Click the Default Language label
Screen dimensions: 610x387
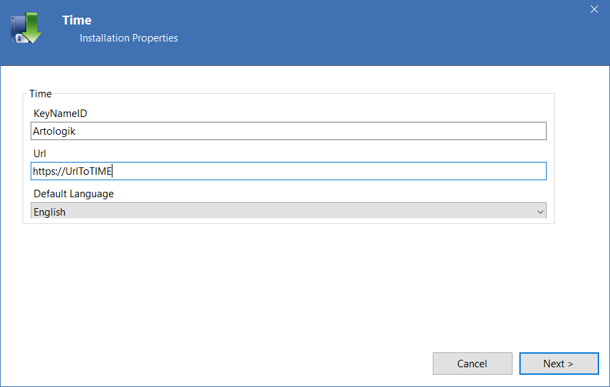coord(74,194)
